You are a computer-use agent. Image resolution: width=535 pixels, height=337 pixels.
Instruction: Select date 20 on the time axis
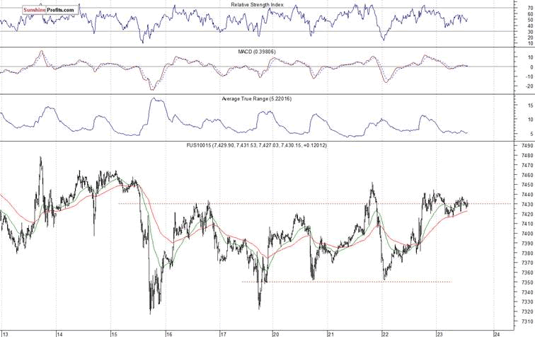pos(276,333)
